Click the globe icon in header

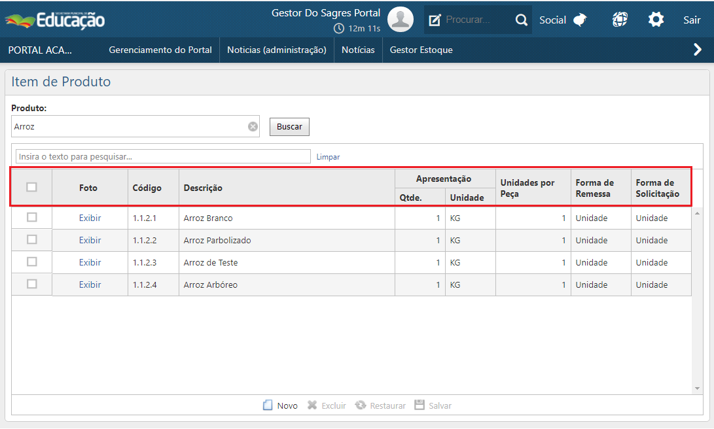620,20
